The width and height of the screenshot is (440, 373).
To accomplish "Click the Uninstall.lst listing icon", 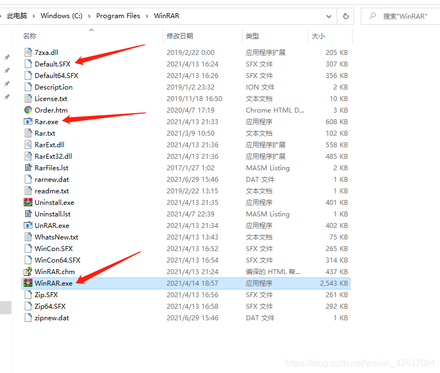I will (x=28, y=214).
